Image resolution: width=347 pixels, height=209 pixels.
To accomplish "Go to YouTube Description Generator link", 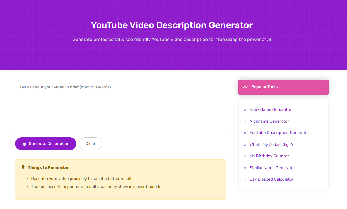I will (x=279, y=133).
